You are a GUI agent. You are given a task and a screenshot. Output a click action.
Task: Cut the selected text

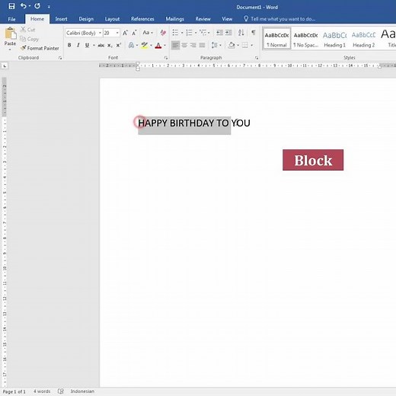pos(27,30)
